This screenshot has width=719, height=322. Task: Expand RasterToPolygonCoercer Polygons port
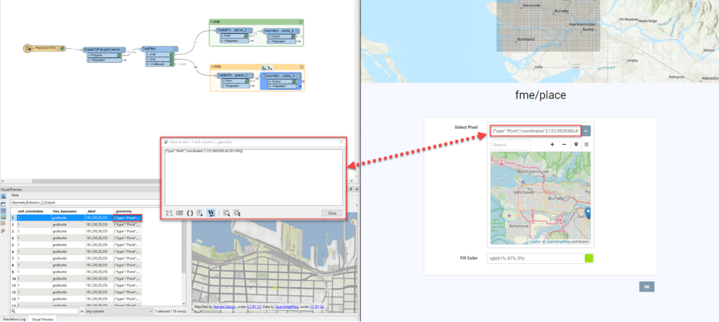click(89, 55)
